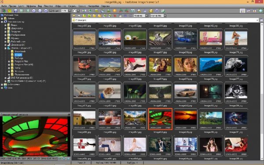Select the apple splash thumbnail
The height and width of the screenshot is (165, 264).
pyautogui.click(x=110, y=119)
